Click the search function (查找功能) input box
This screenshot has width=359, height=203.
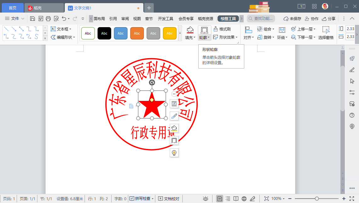click(261, 19)
